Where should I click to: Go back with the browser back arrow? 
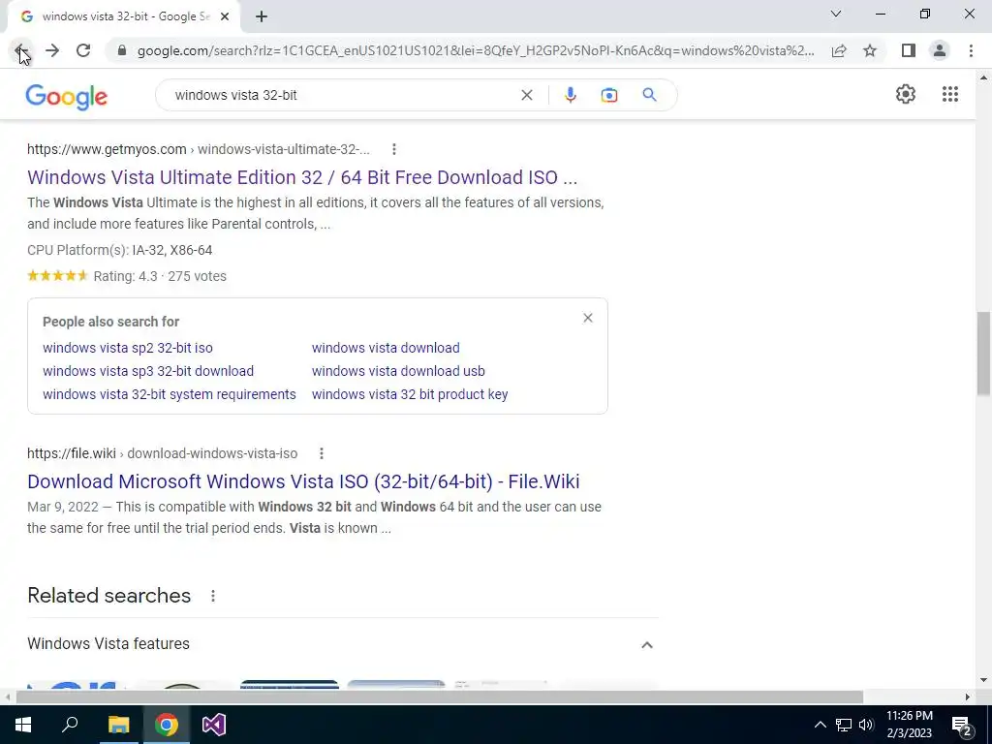(21, 50)
